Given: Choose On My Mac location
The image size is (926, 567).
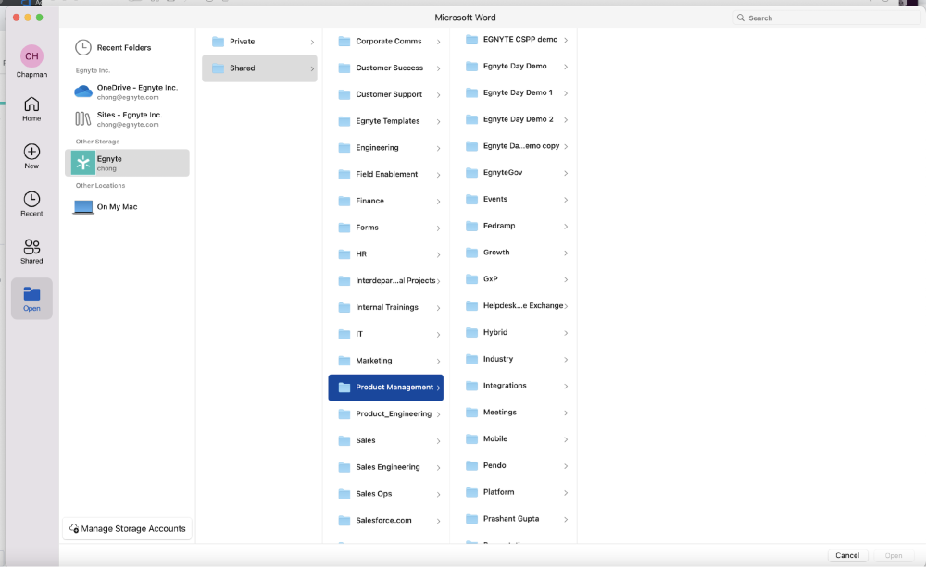Looking at the screenshot, I should pyautogui.click(x=127, y=207).
